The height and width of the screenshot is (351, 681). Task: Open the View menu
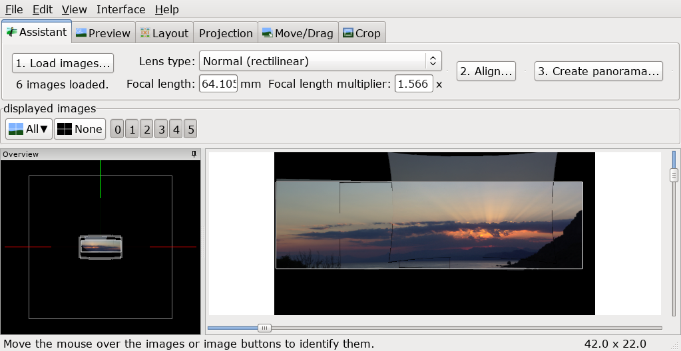[75, 9]
